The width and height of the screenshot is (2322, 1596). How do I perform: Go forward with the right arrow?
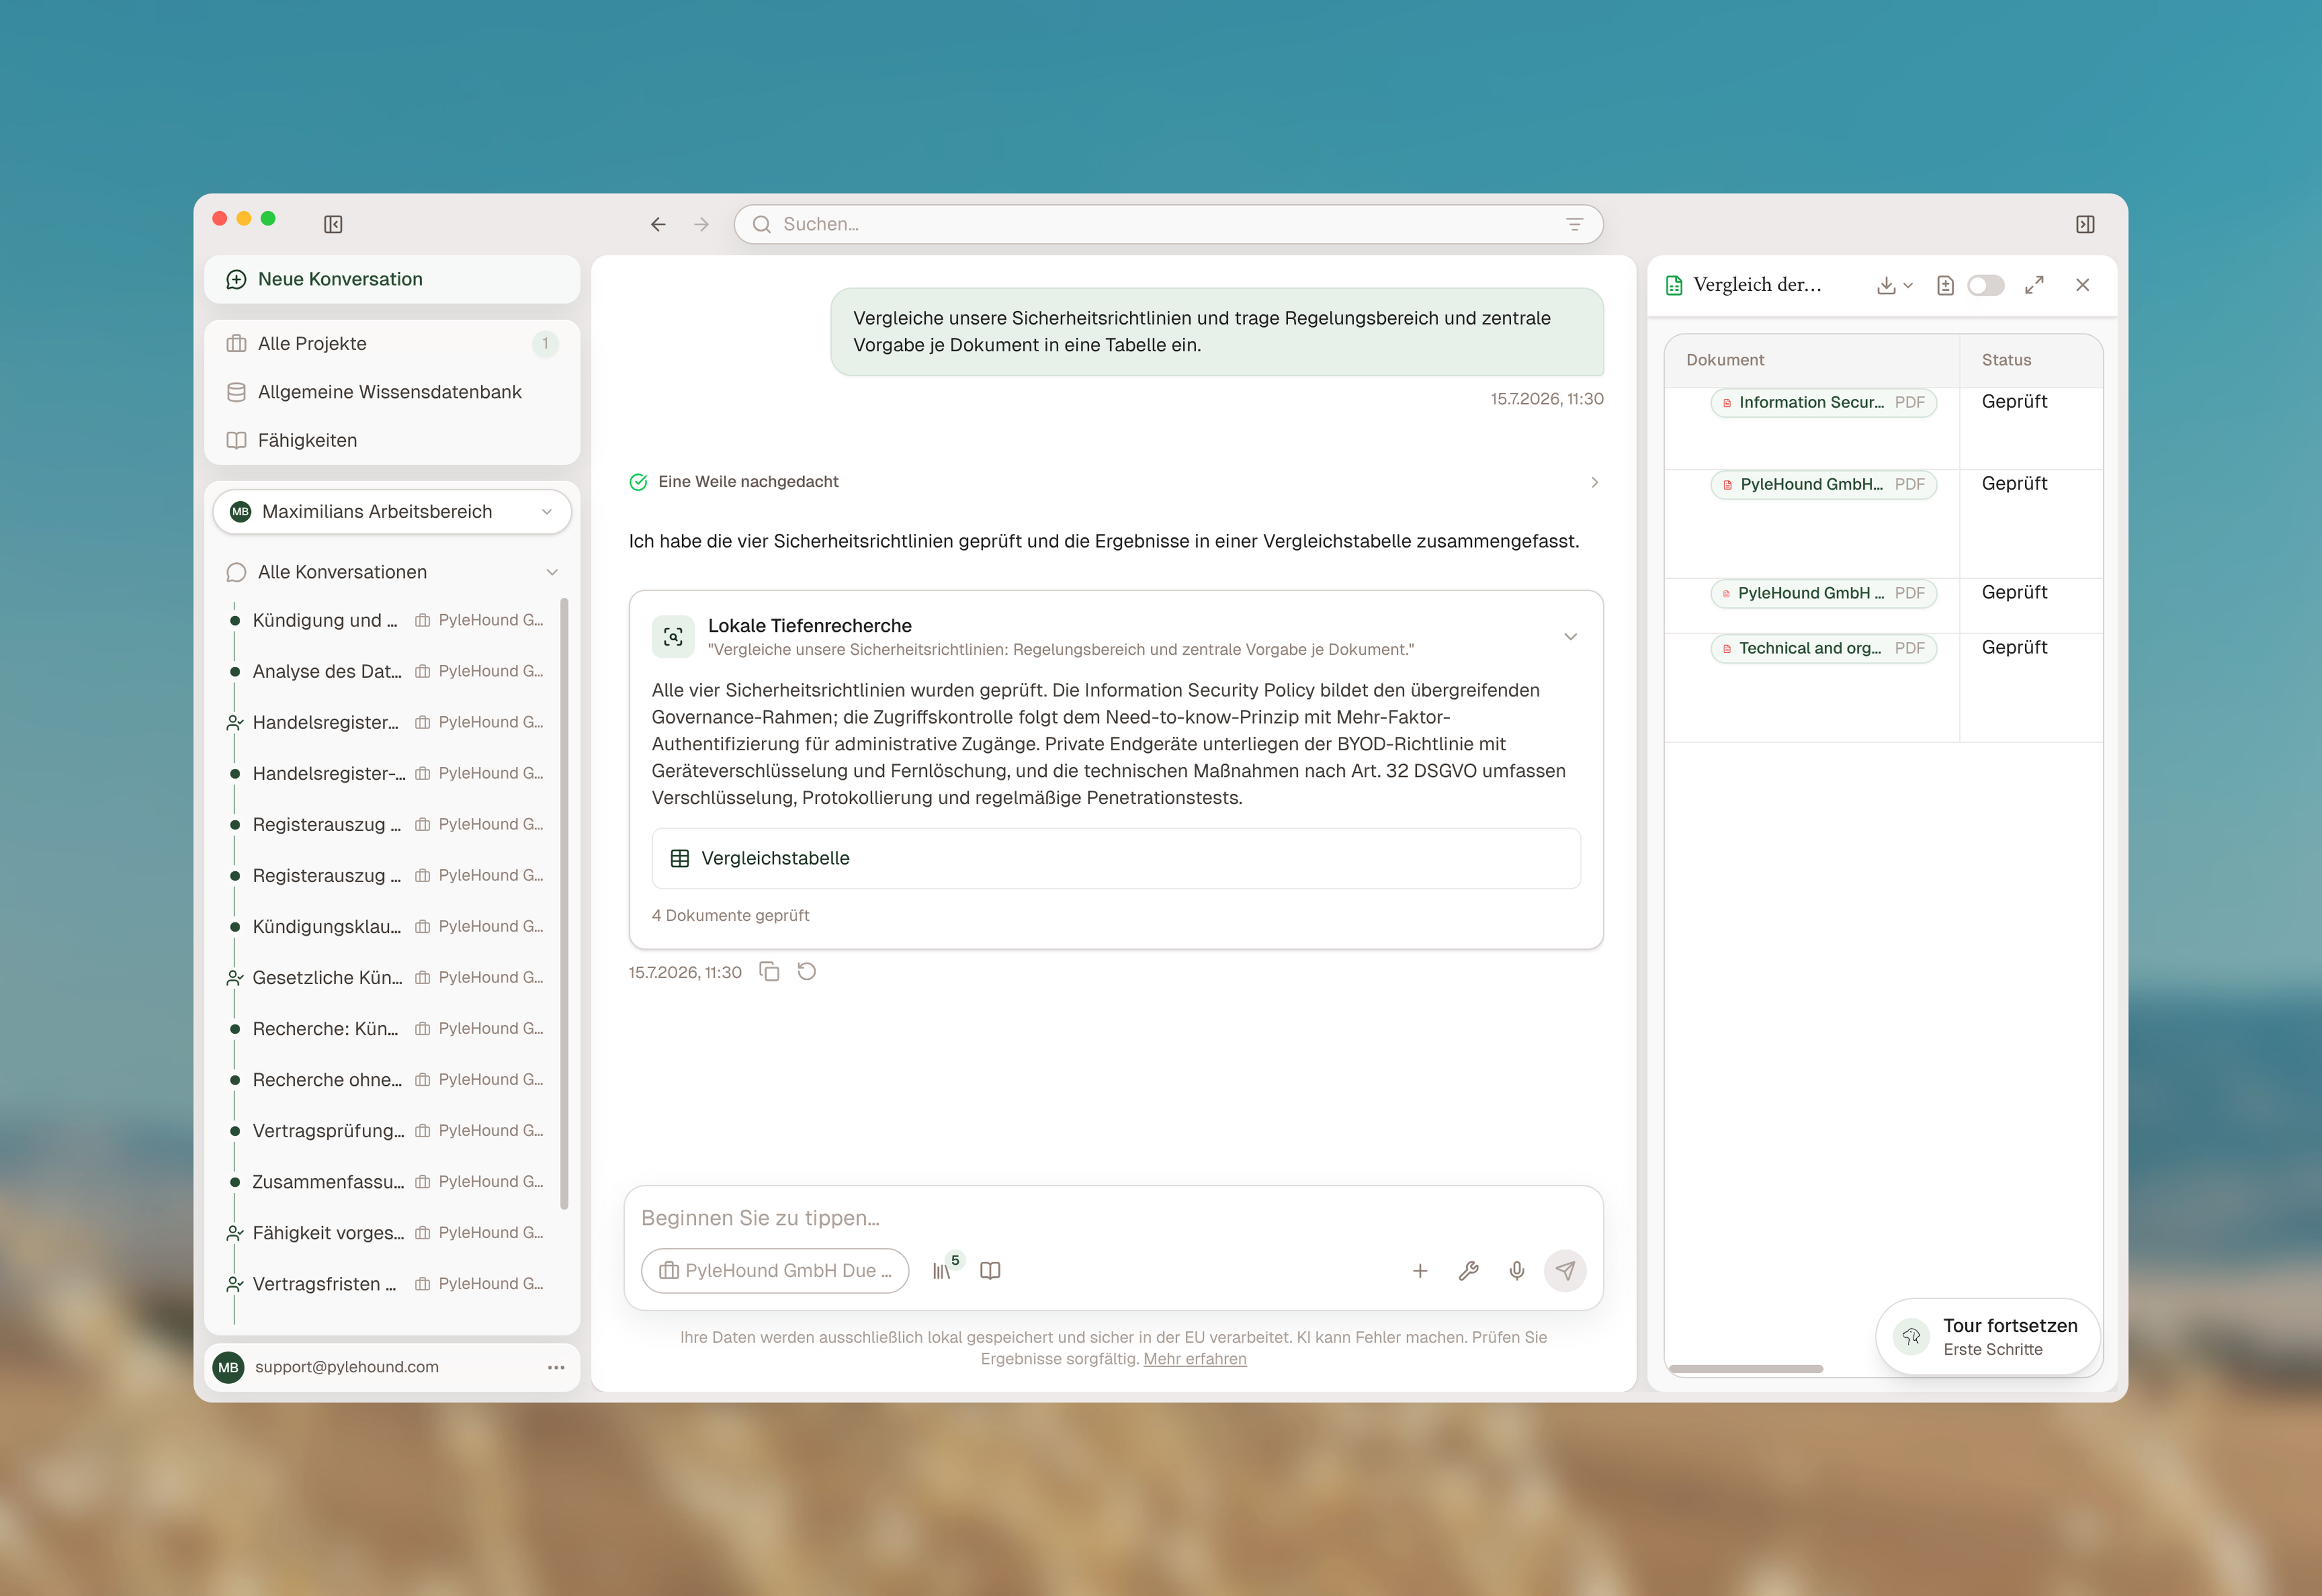coord(702,224)
